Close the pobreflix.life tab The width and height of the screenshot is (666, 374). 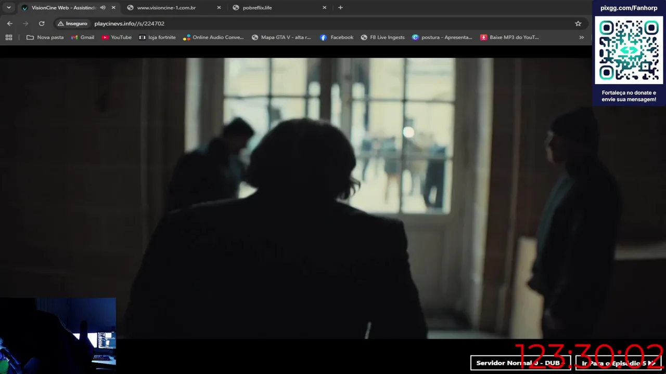pyautogui.click(x=325, y=8)
